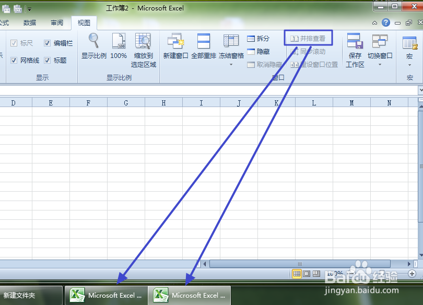Toggle the Gridlines (网格线) checkbox

click(14, 60)
